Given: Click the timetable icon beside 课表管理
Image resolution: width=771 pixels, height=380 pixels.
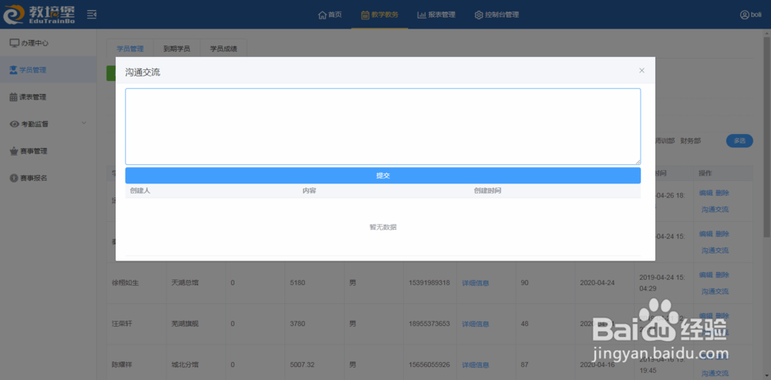Looking at the screenshot, I should [x=14, y=97].
